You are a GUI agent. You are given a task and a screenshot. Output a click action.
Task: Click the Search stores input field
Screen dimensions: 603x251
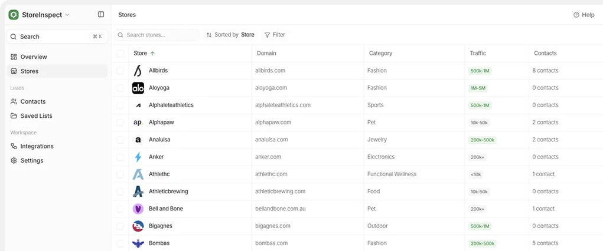157,35
